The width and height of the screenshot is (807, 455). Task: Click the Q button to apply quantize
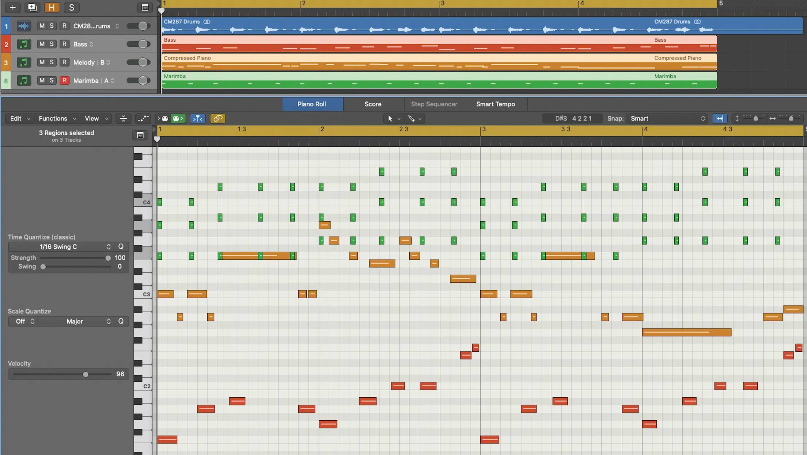point(121,246)
